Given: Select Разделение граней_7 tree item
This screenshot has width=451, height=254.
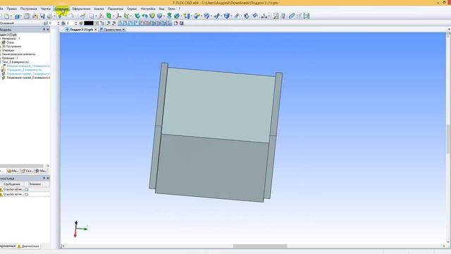Looking at the screenshot, I should 28,73.
